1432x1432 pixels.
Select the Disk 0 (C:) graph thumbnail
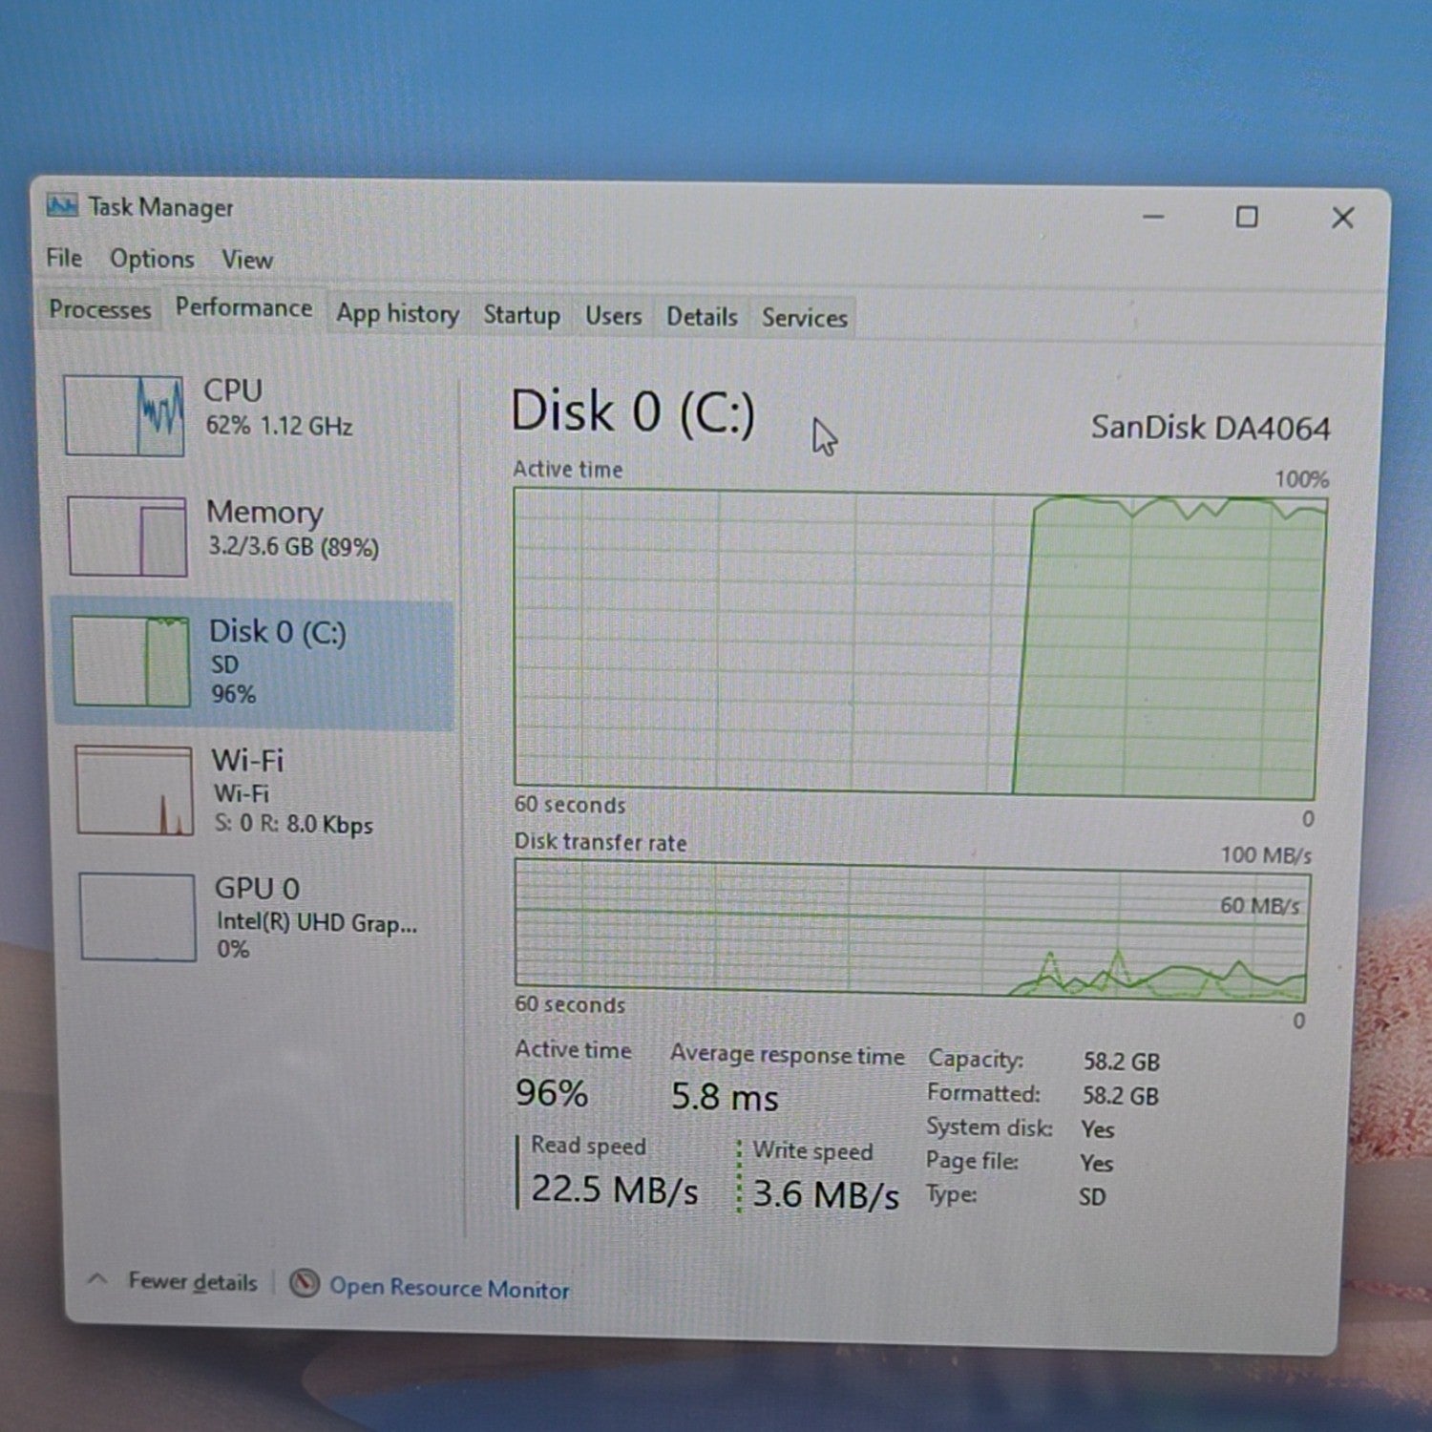[131, 662]
